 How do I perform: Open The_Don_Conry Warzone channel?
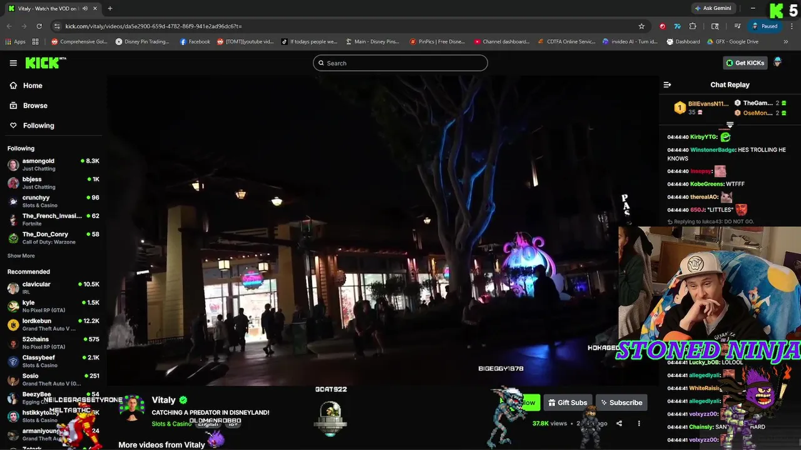(53, 237)
